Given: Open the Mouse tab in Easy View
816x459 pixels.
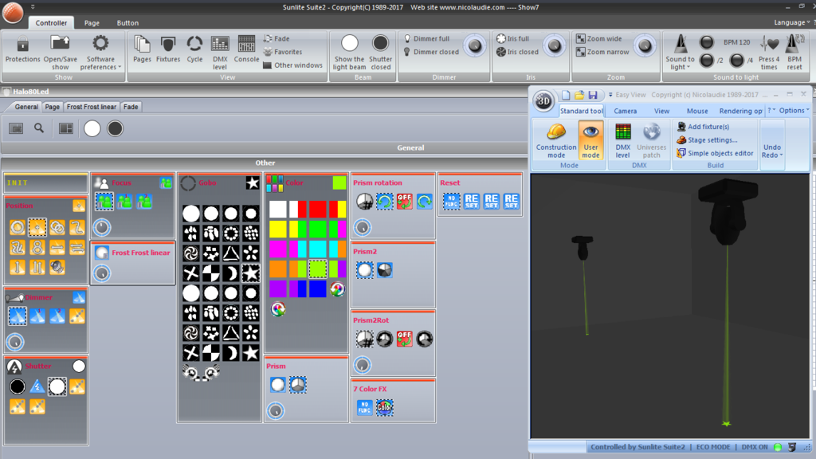Looking at the screenshot, I should (x=696, y=111).
